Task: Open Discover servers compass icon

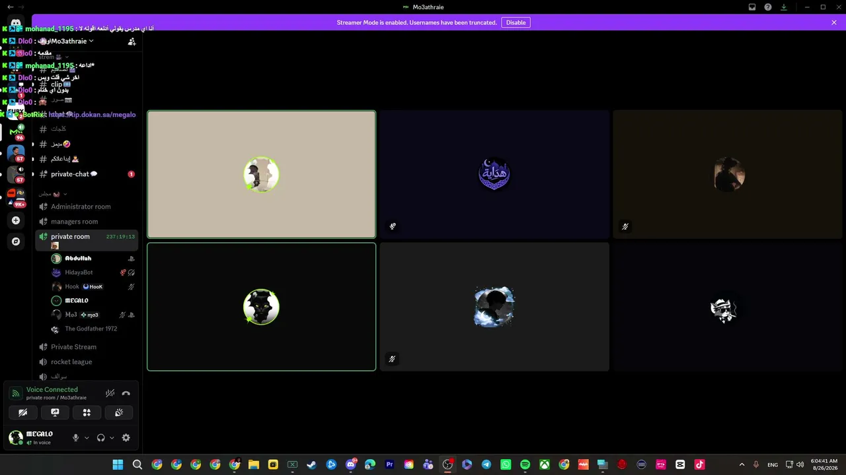Action: pyautogui.click(x=16, y=241)
